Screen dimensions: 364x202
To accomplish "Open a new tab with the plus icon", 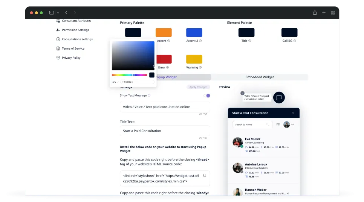I will [x=324, y=13].
